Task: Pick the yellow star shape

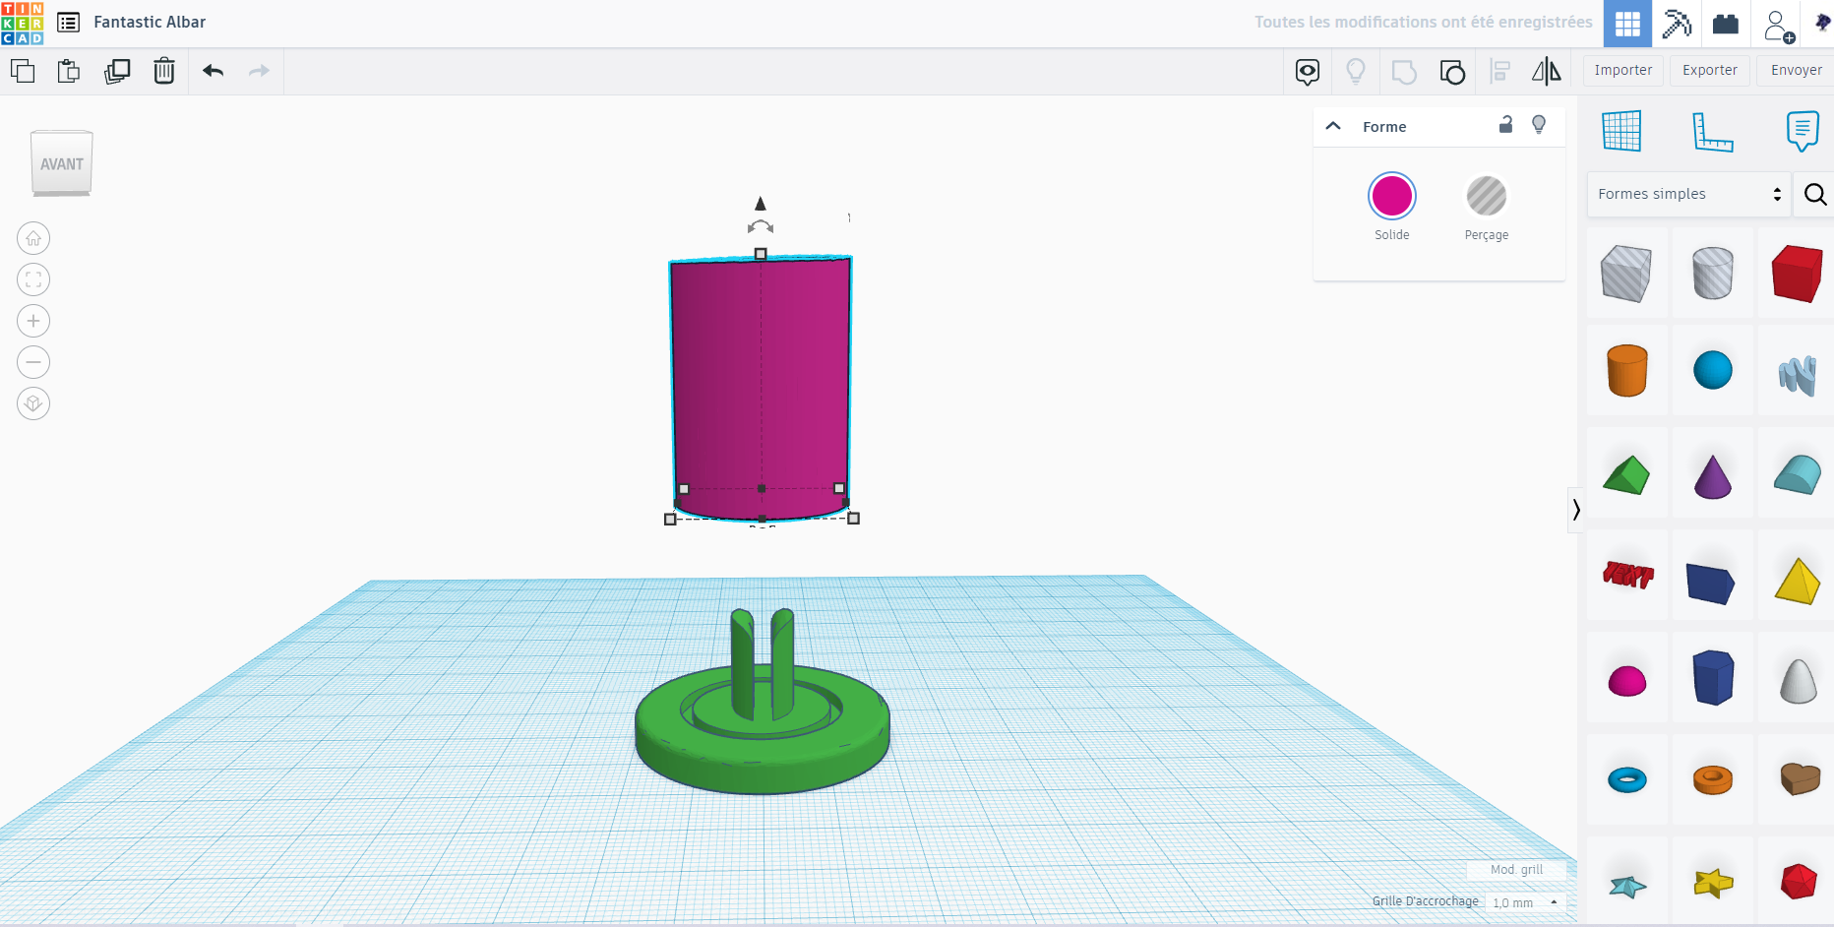Action: coord(1713,884)
